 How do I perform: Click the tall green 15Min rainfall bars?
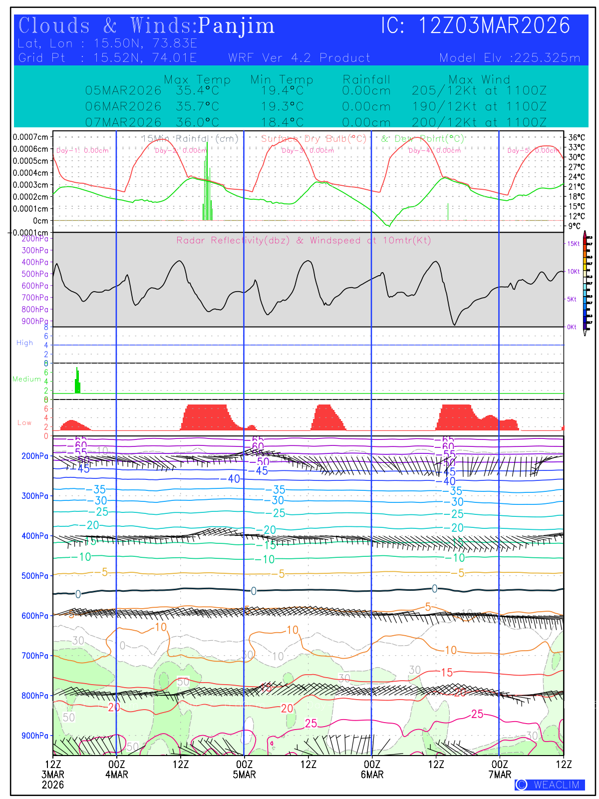click(207, 185)
